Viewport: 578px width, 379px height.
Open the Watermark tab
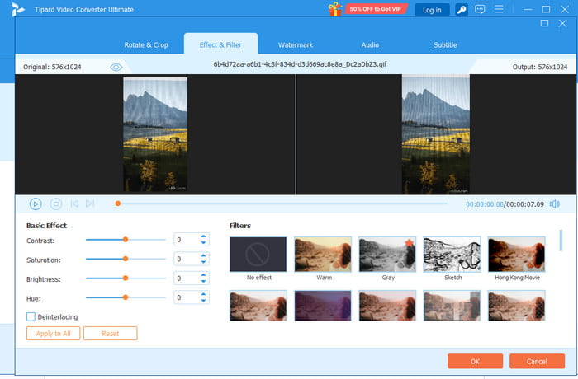tap(296, 44)
